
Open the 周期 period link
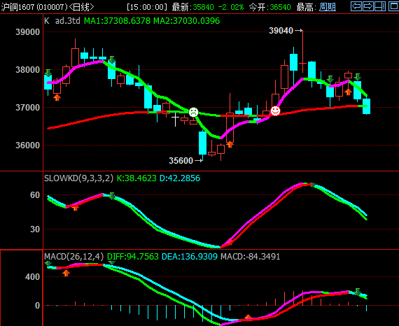[x=328, y=7]
